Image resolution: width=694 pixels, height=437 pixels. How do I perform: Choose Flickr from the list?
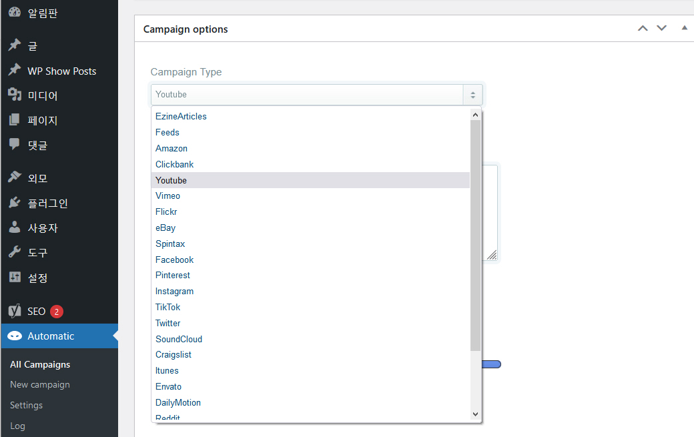310,211
